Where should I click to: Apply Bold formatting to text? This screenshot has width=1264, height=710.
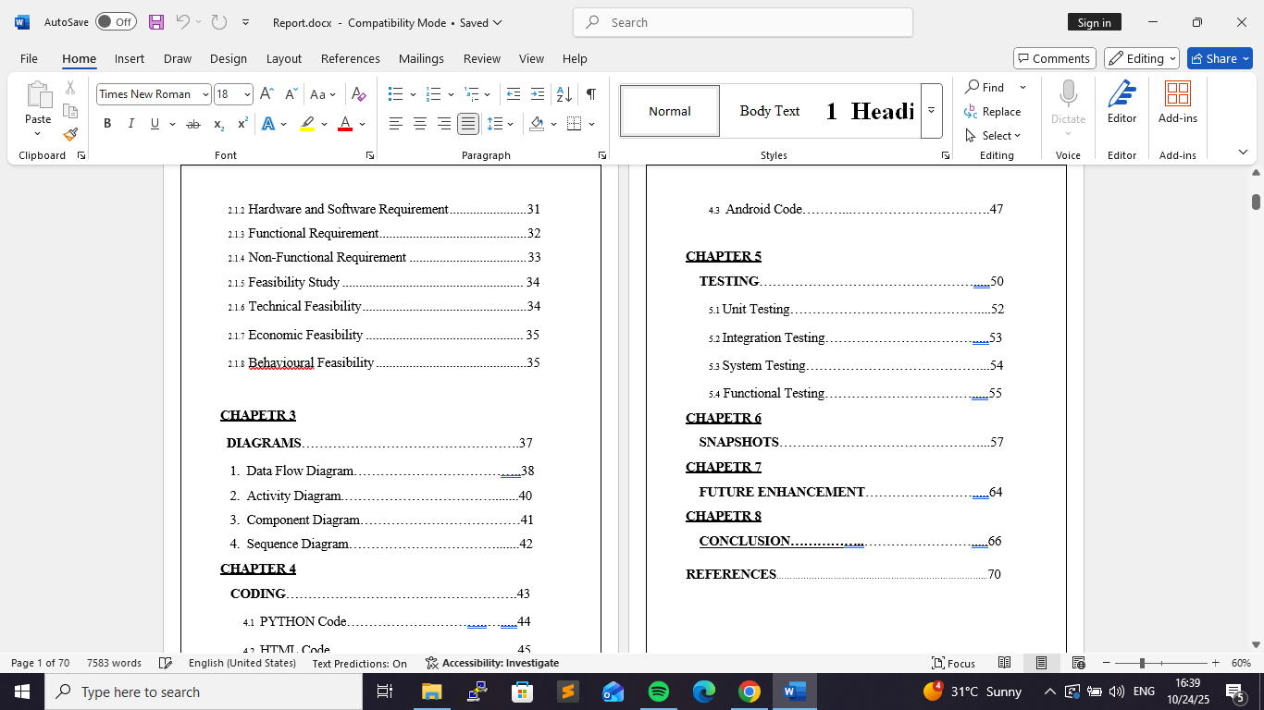click(107, 124)
